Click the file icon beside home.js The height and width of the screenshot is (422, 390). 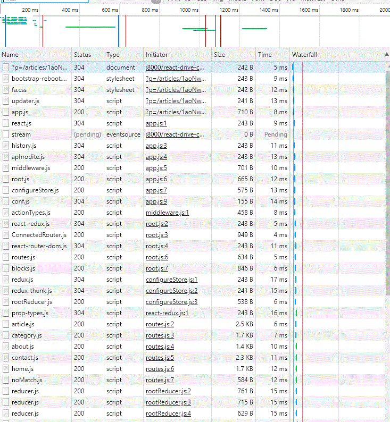coord(6,369)
